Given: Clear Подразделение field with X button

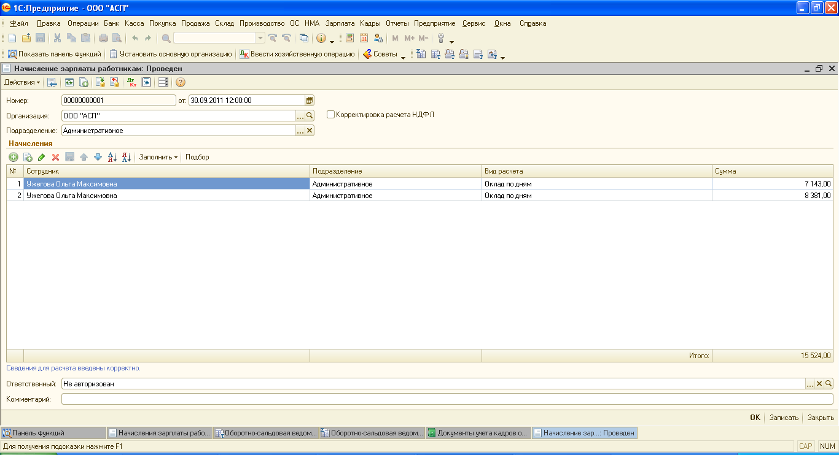Looking at the screenshot, I should 310,131.
